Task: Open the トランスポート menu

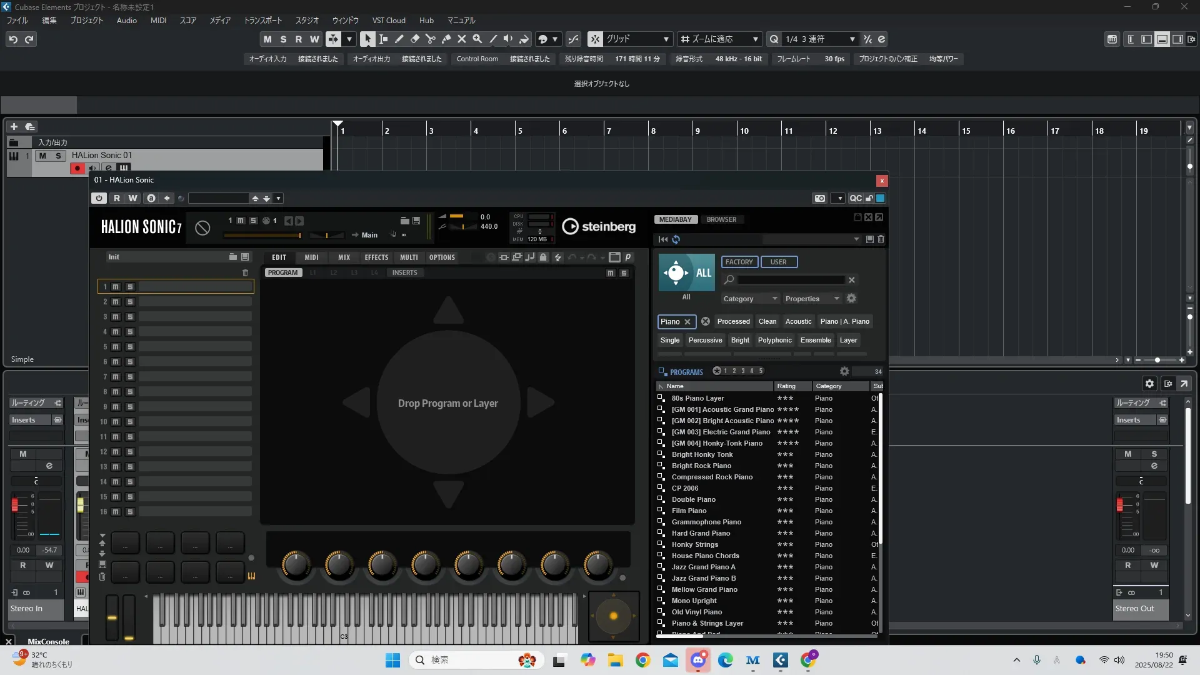Action: pyautogui.click(x=262, y=20)
